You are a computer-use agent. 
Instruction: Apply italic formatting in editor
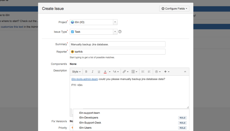point(93,72)
